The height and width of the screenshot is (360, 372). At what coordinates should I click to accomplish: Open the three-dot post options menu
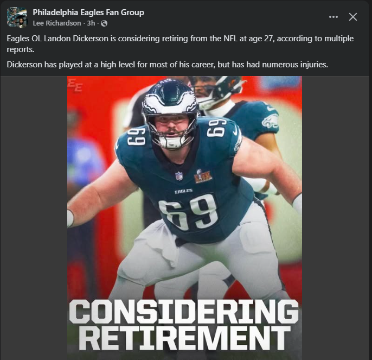tap(333, 17)
